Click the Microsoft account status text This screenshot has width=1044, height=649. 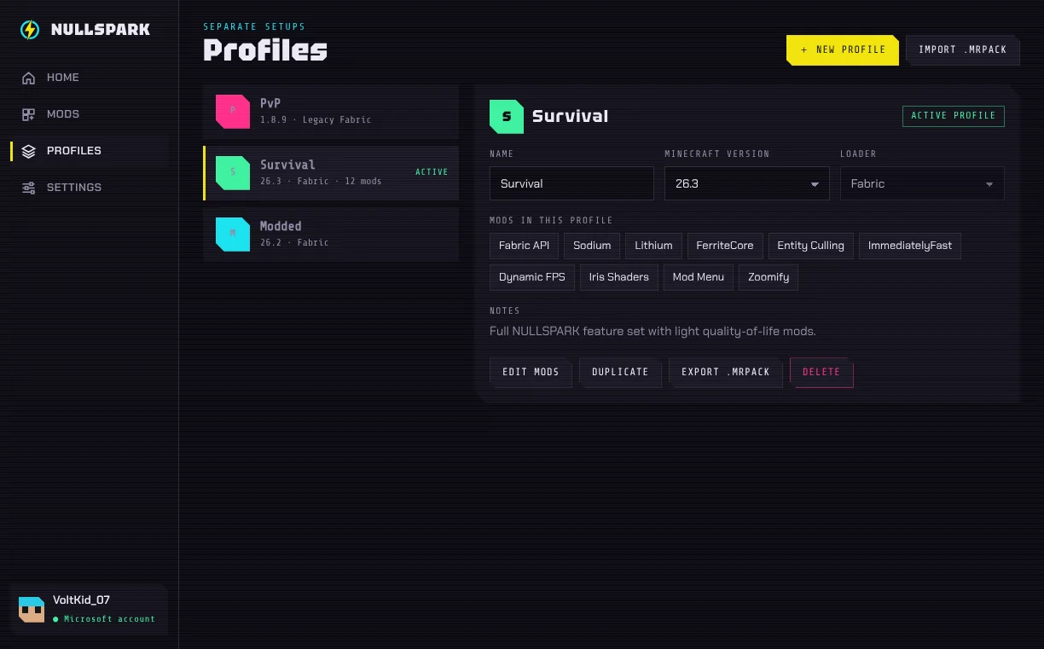(109, 619)
